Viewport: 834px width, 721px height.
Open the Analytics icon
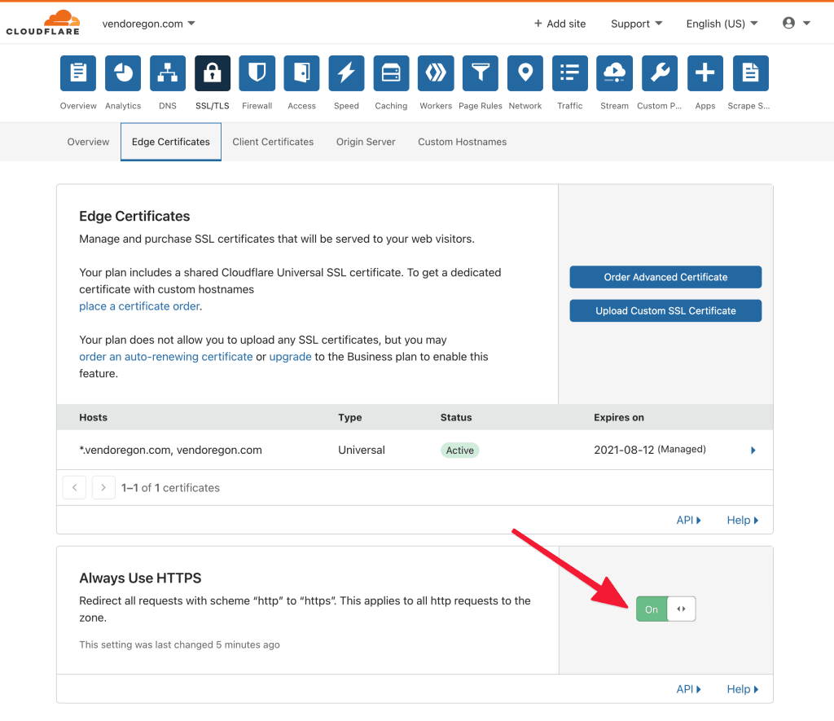(122, 73)
